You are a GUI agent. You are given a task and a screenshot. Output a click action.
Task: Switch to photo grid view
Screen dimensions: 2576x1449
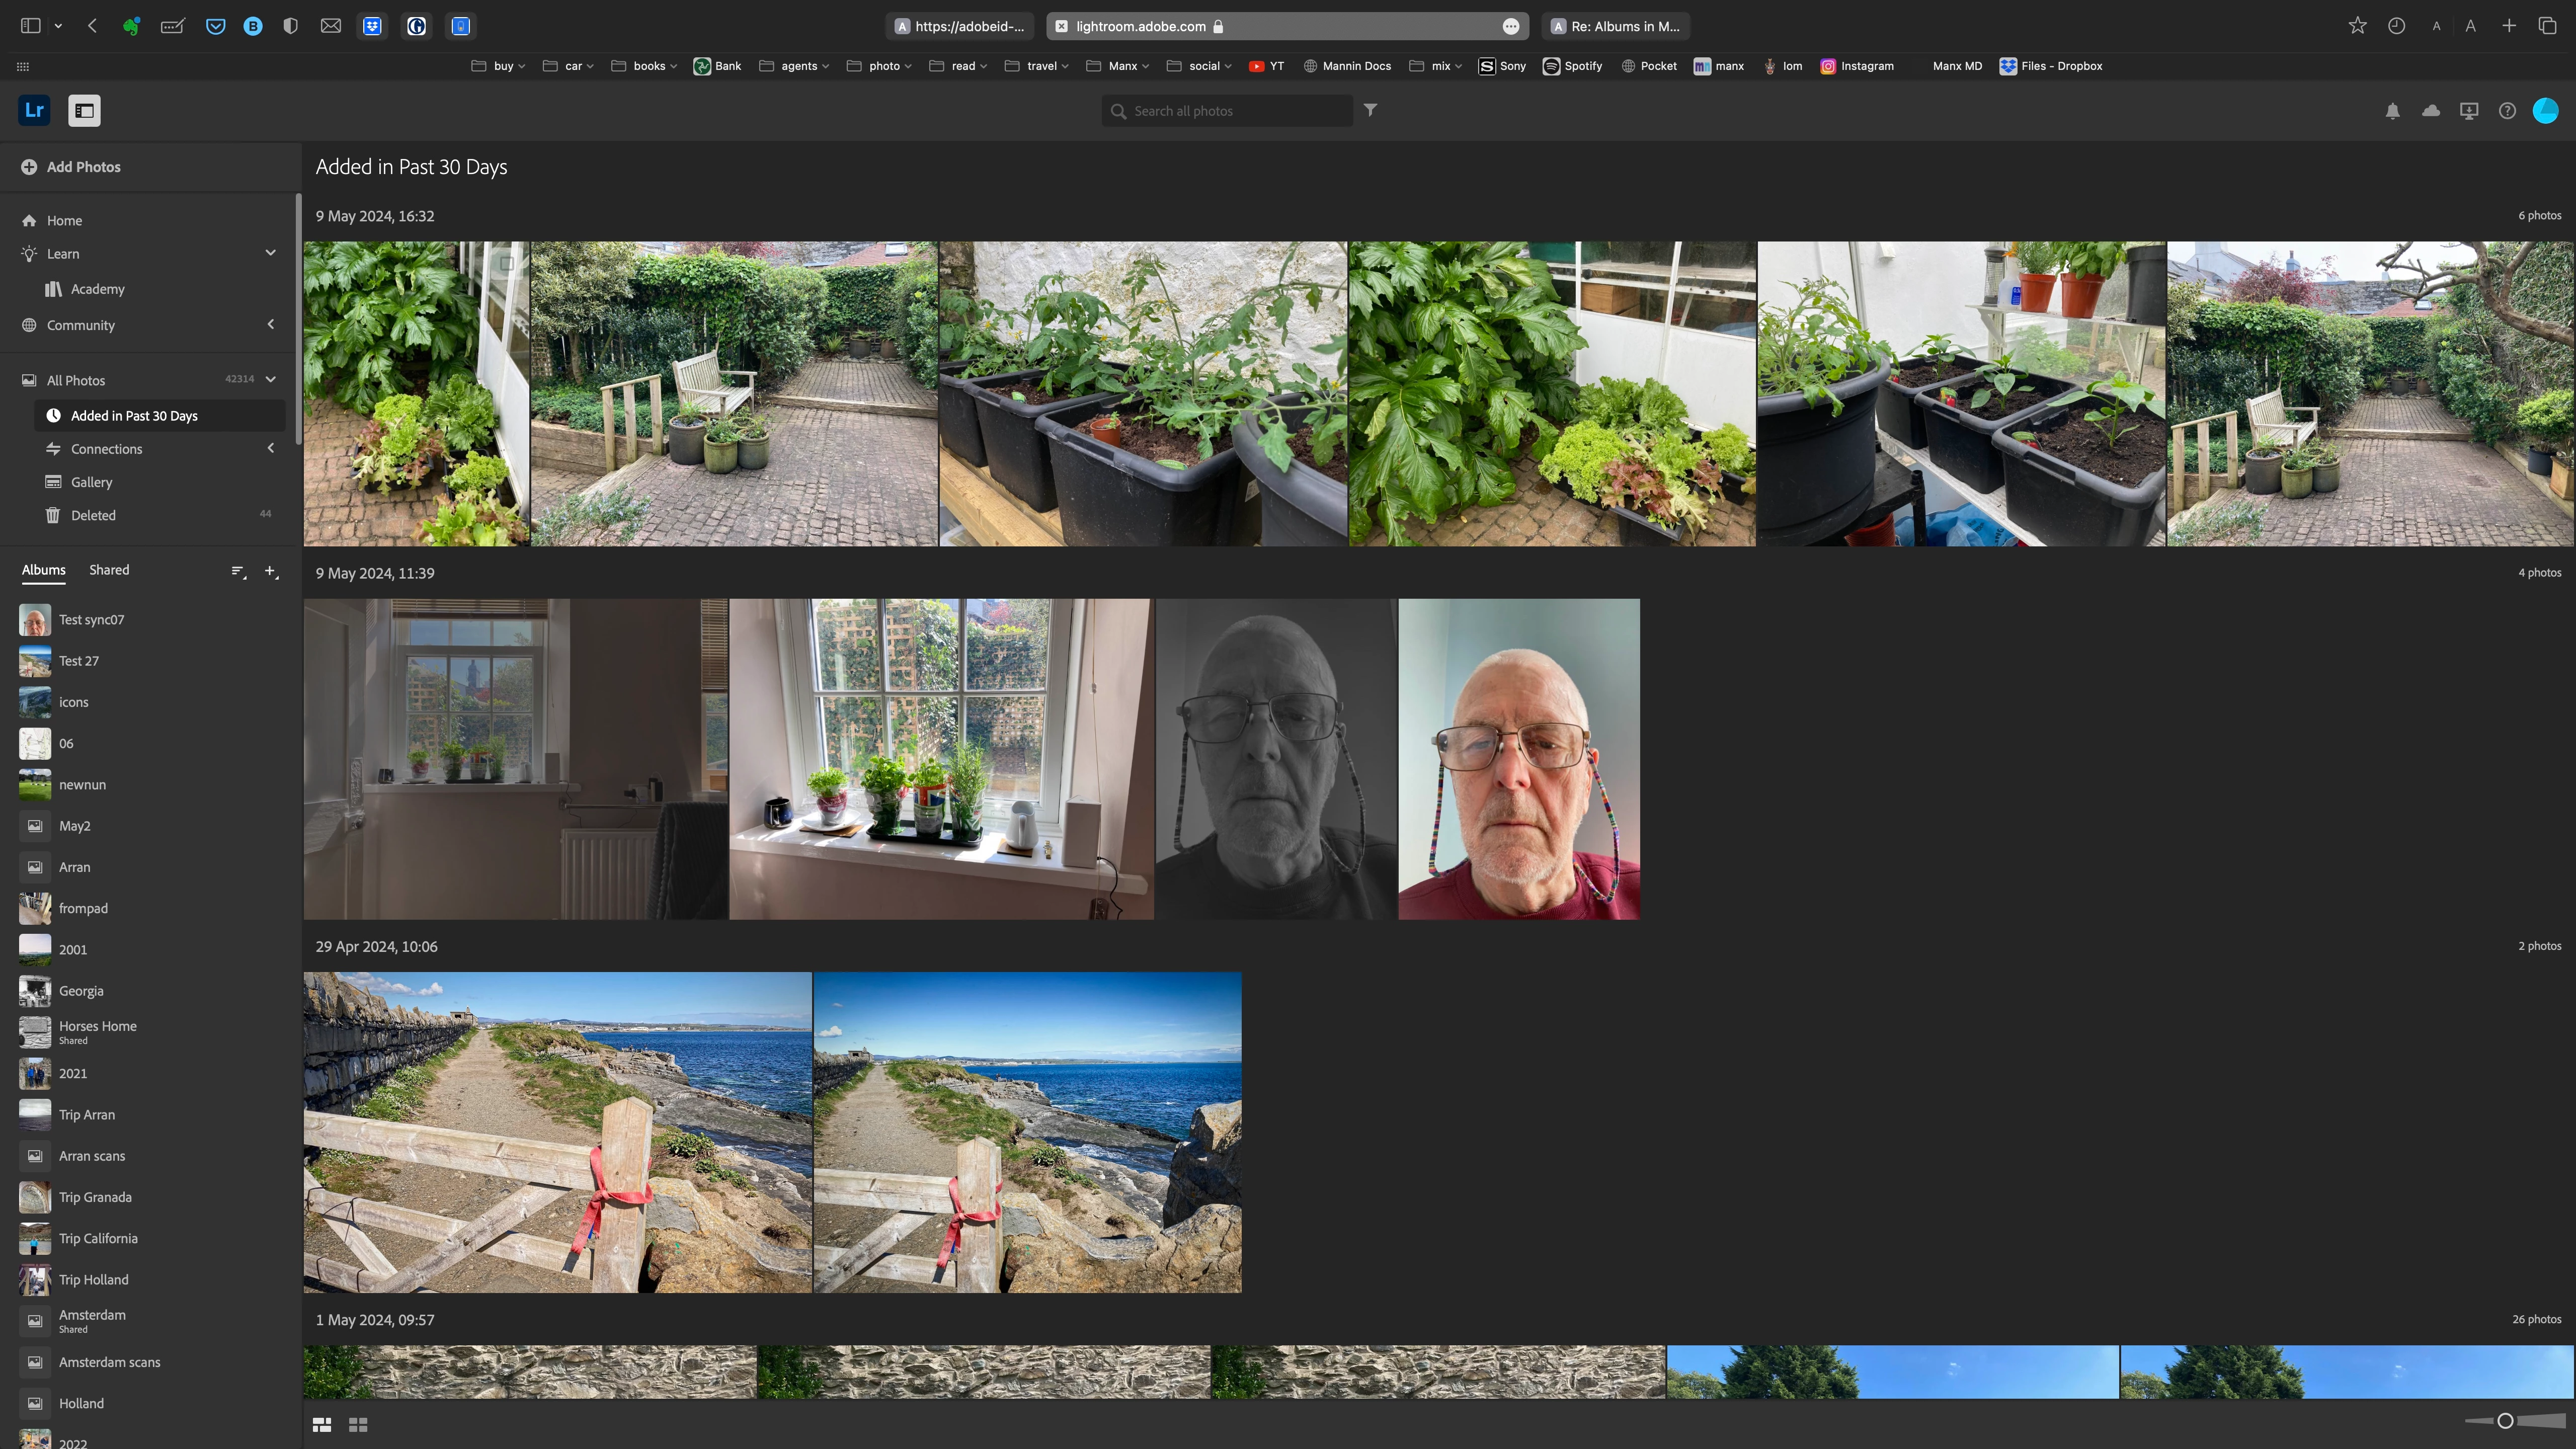(322, 1424)
